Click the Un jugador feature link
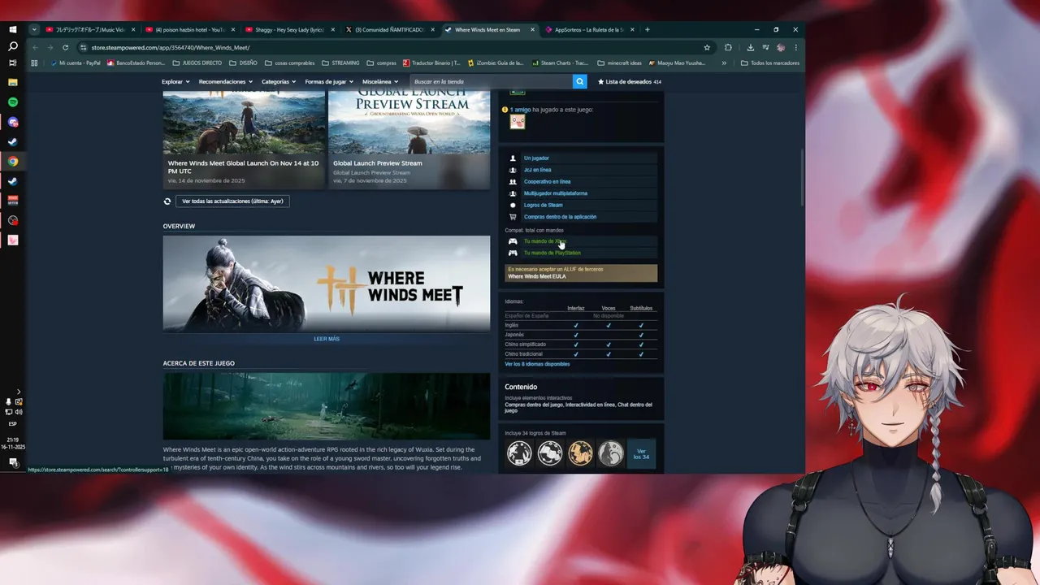Image resolution: width=1040 pixels, height=585 pixels. point(536,158)
